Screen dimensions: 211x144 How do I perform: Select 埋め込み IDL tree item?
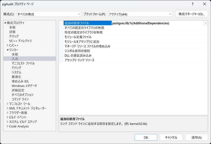20,81
